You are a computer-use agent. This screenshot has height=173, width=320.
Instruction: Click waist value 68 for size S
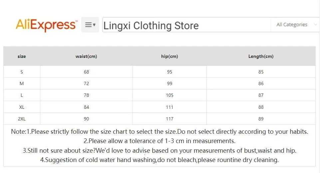[86, 72]
